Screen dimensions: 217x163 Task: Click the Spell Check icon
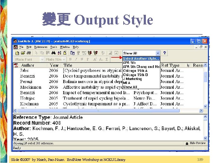[x=103, y=53]
